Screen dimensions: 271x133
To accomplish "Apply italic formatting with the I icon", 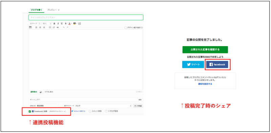I will (58, 23).
